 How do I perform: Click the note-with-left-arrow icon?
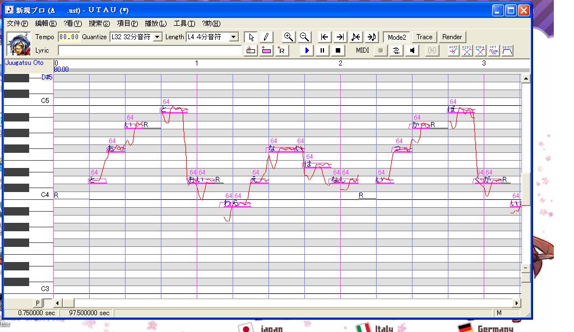(x=355, y=37)
